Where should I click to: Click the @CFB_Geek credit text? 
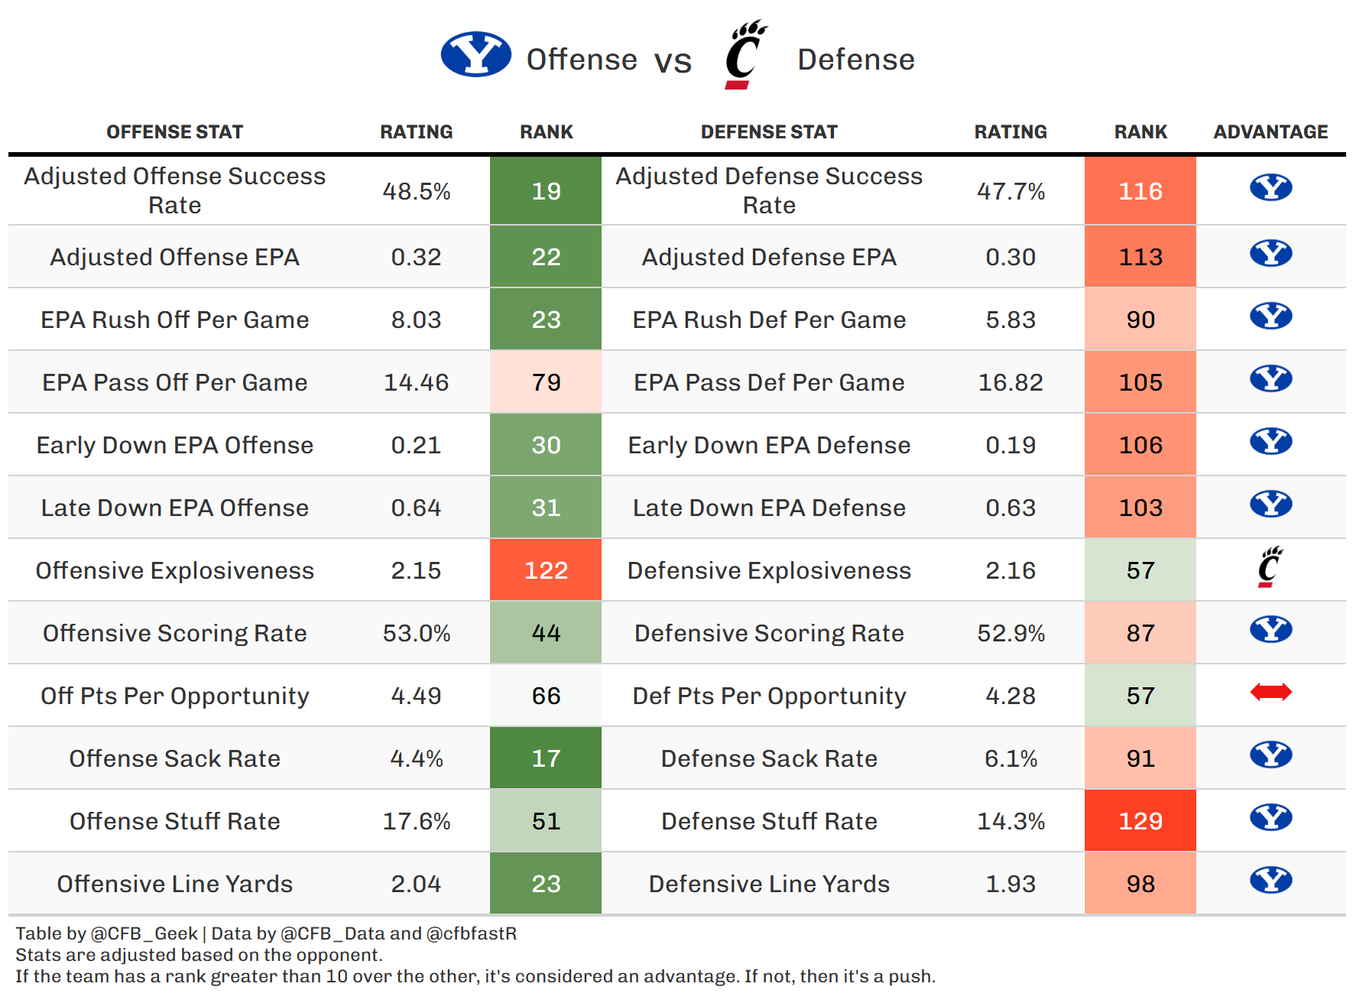(144, 933)
